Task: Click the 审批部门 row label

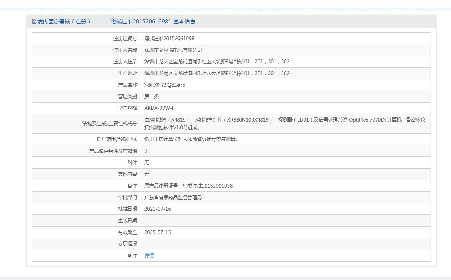Action: (x=127, y=198)
